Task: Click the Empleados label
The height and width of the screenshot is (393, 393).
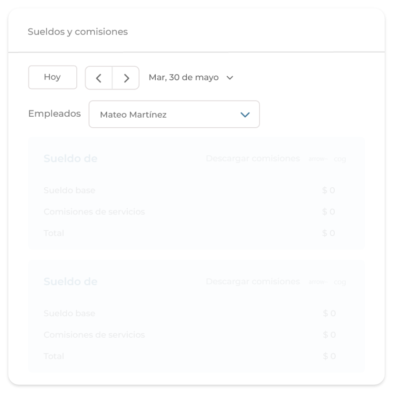Action: click(54, 114)
